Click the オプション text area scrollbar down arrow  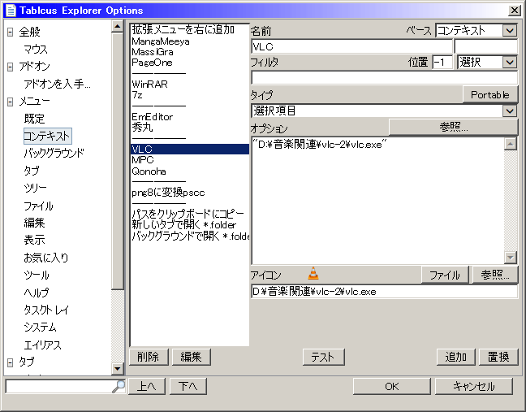click(510, 257)
